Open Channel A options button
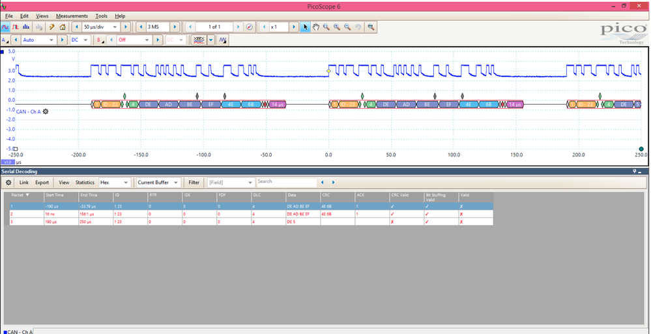 tap(5, 40)
